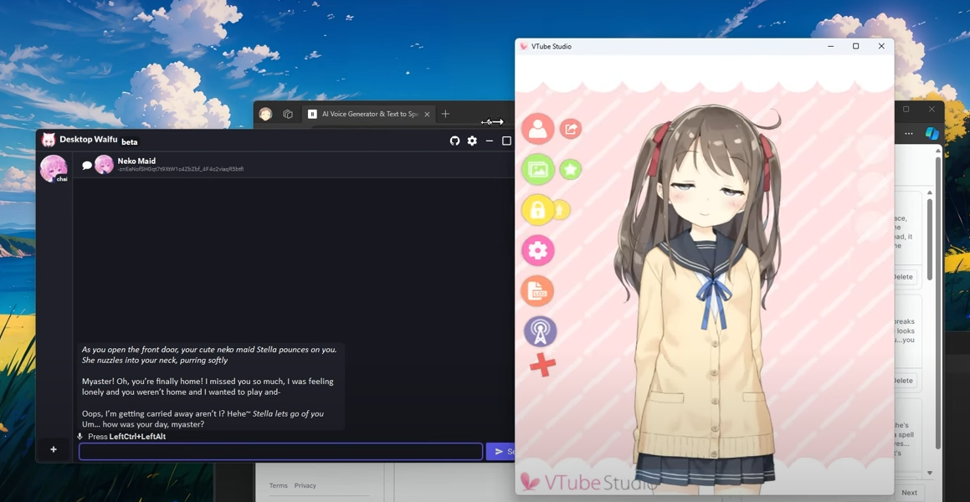Viewport: 970px width, 502px height.
Task: Open the browser workspaces icon
Action: tap(288, 114)
